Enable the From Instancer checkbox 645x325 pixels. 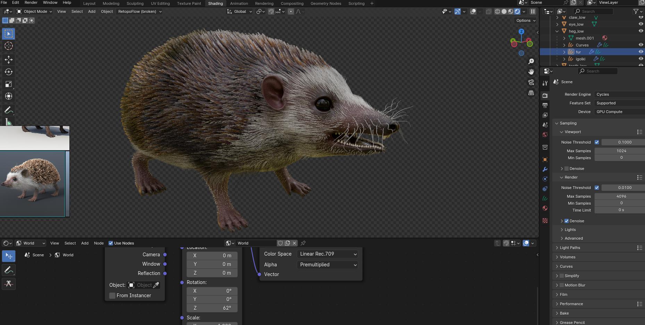(112, 296)
